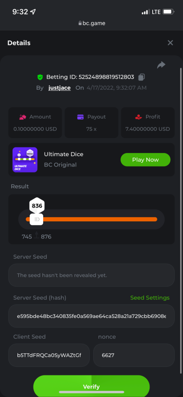Close the Details panel
The width and height of the screenshot is (183, 397).
click(x=170, y=43)
